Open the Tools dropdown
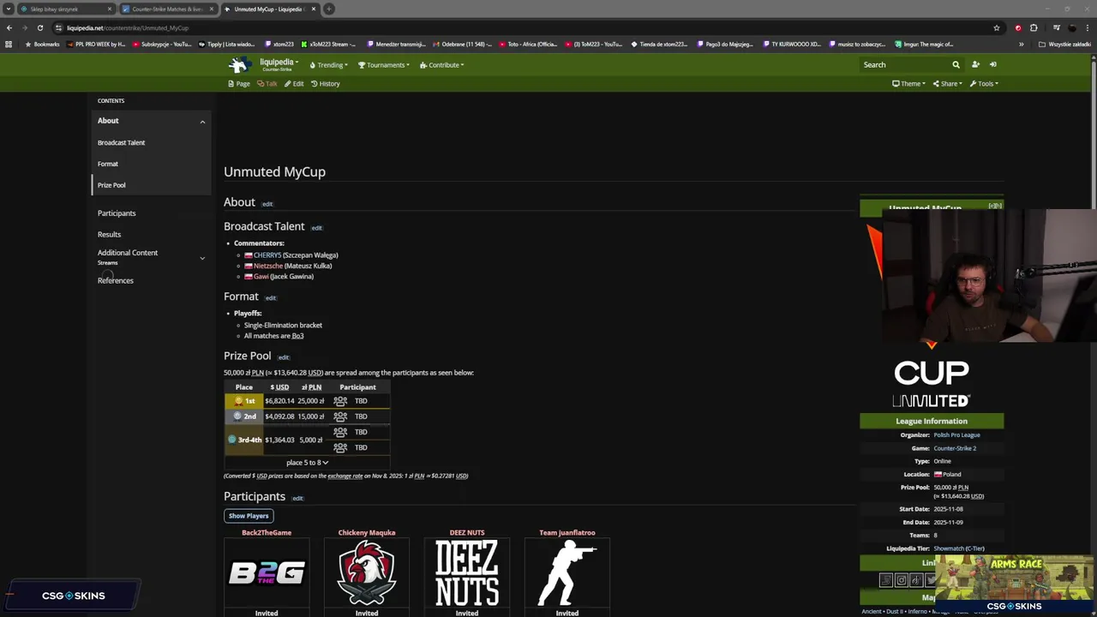Image resolution: width=1097 pixels, height=617 pixels. 984,84
